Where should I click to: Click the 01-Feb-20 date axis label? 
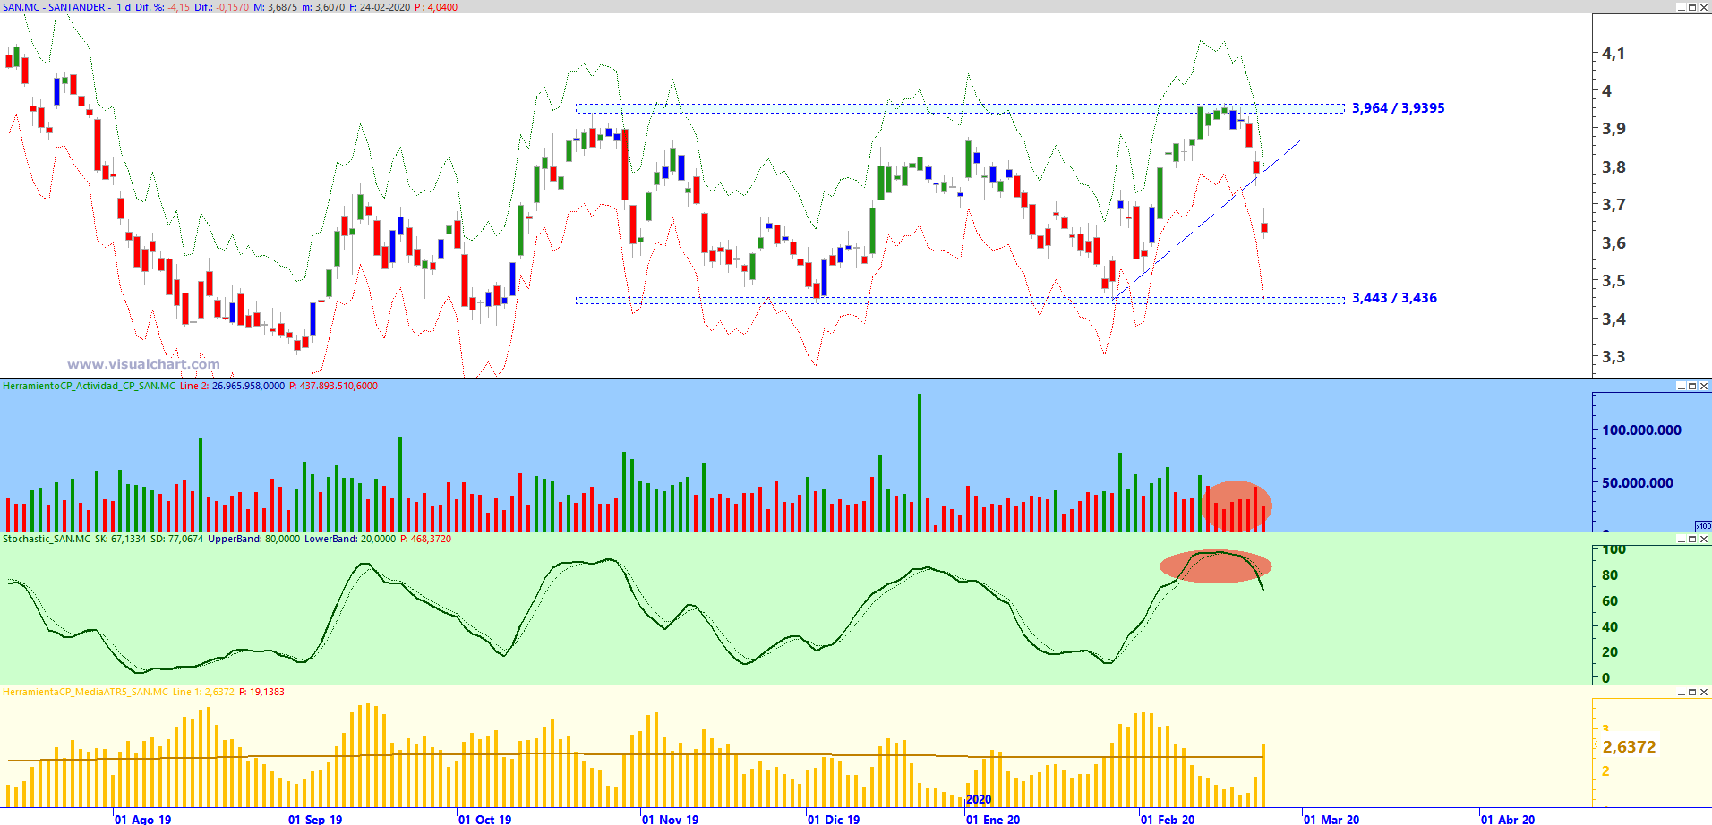point(1168,819)
